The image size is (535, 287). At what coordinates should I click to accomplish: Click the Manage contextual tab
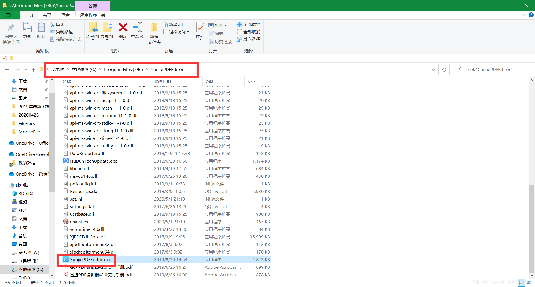tap(93, 6)
